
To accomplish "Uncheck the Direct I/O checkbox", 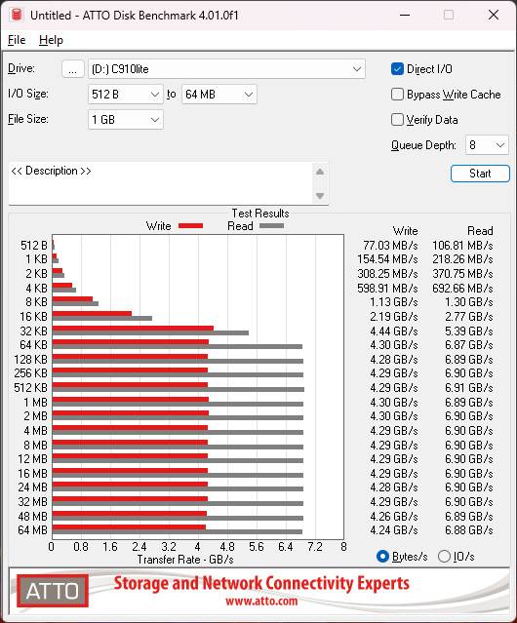I will pyautogui.click(x=397, y=69).
